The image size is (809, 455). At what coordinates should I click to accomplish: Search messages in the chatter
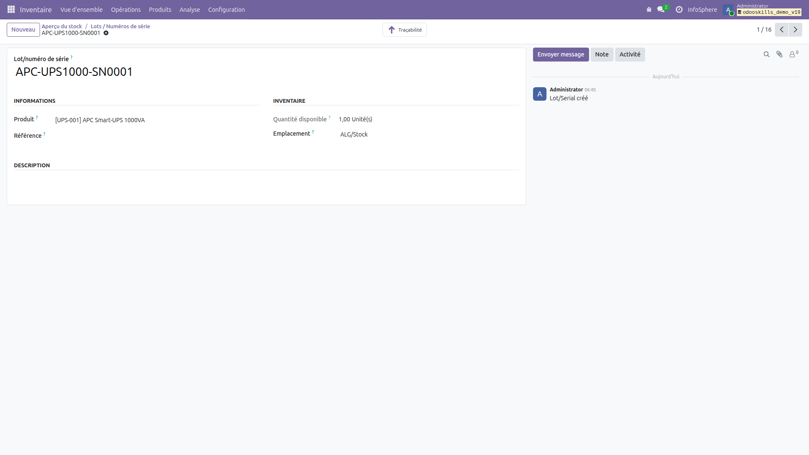coord(766,54)
